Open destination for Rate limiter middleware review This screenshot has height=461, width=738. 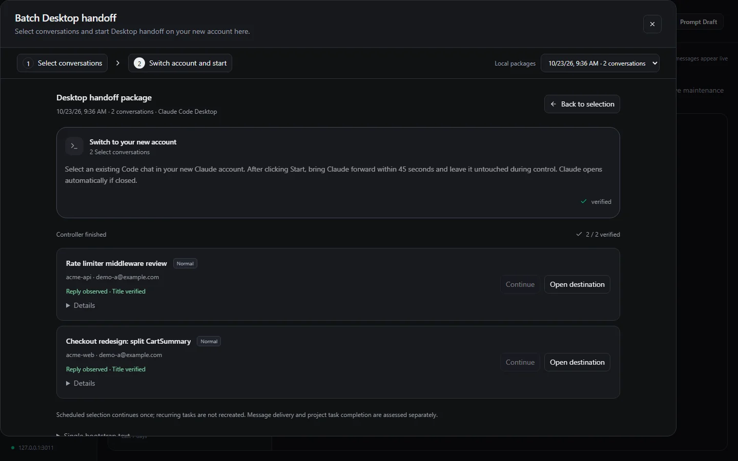577,284
